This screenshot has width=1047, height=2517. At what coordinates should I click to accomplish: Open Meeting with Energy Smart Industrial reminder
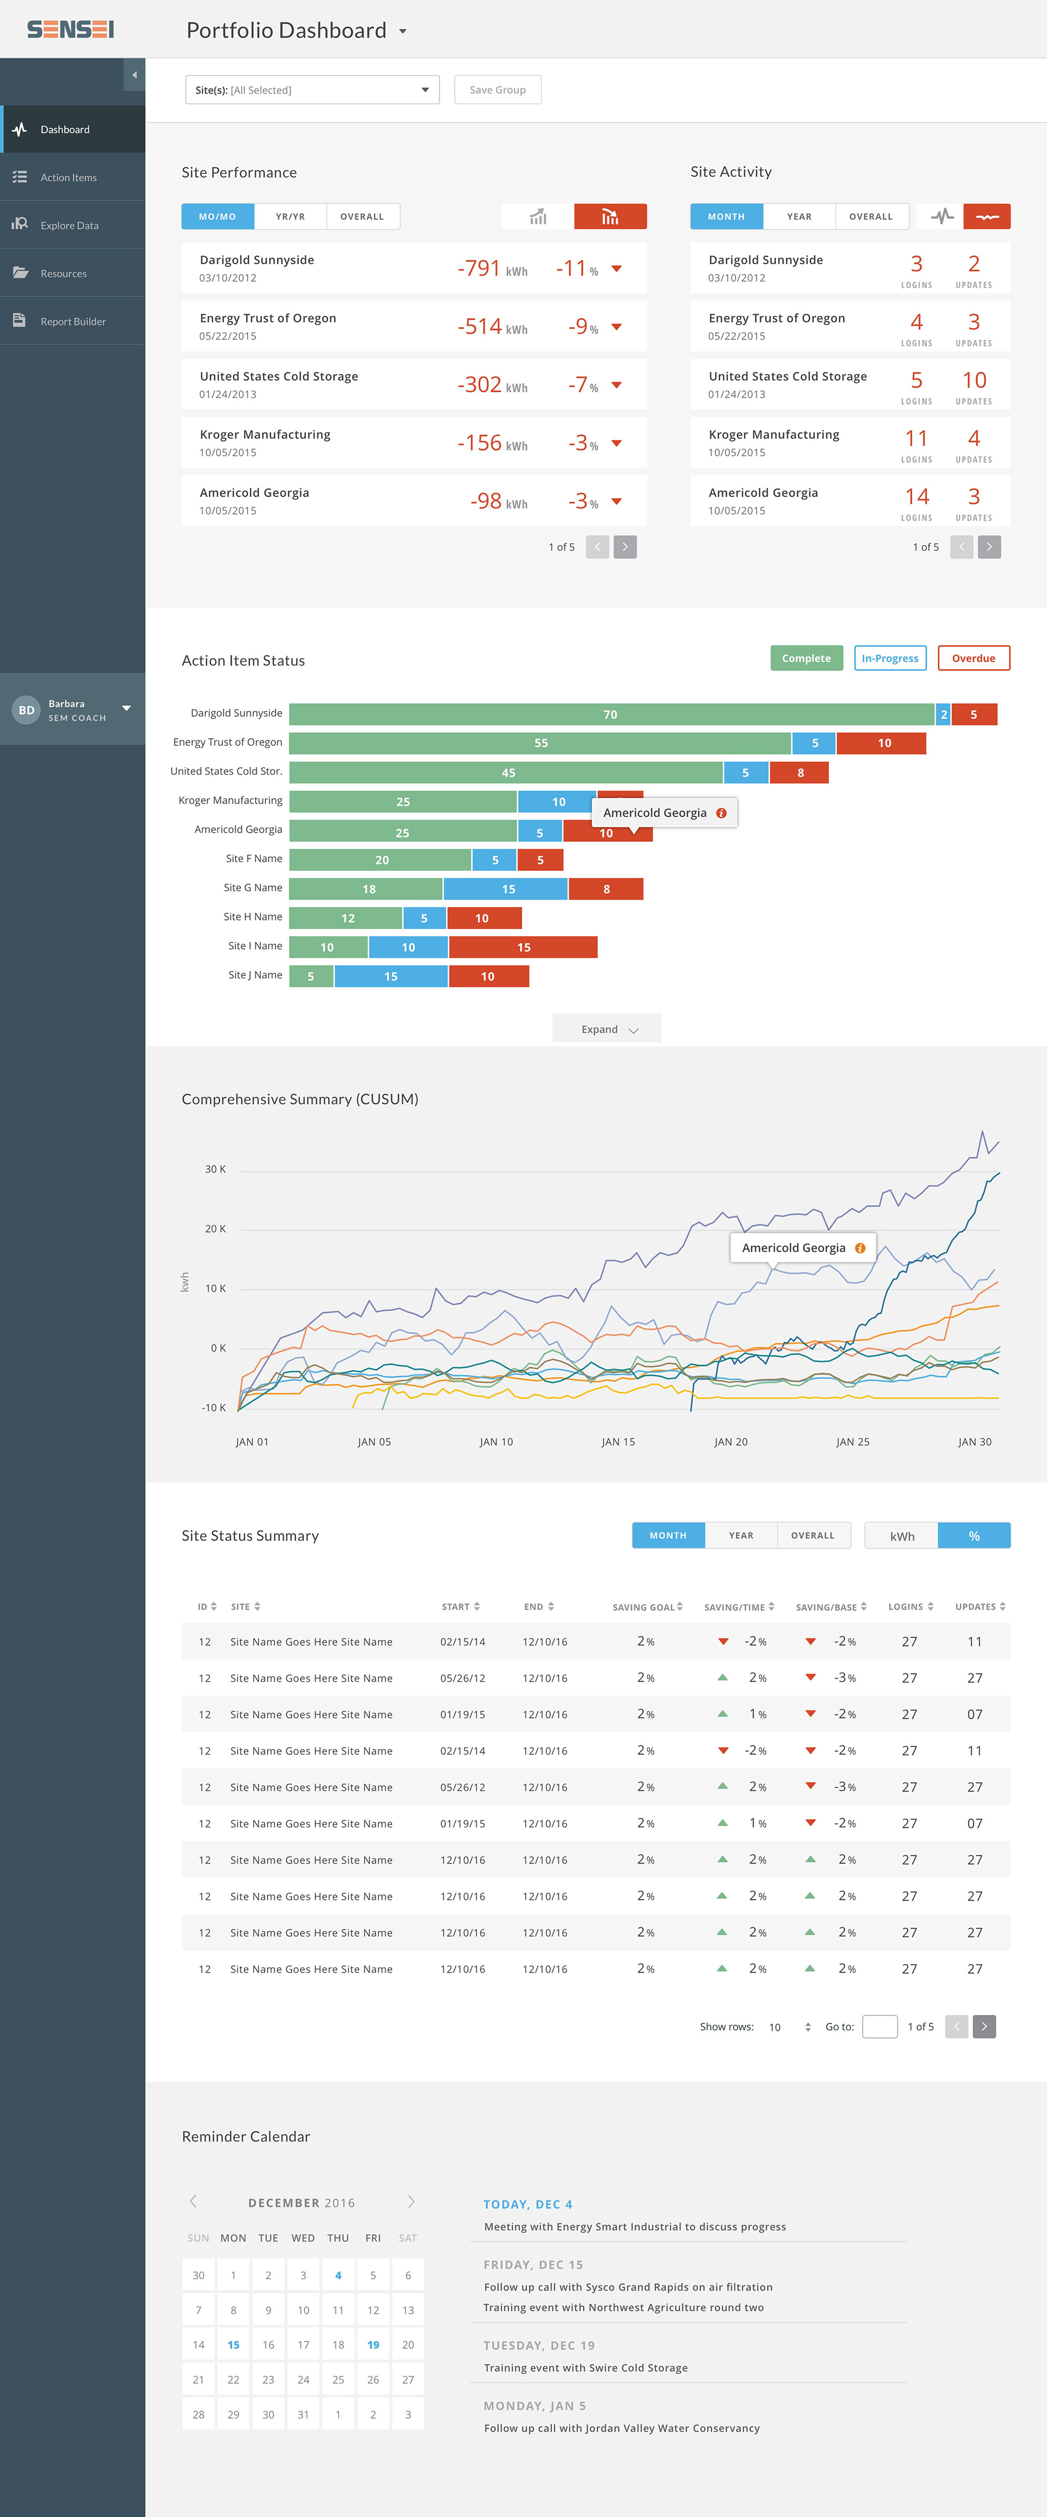(635, 2227)
